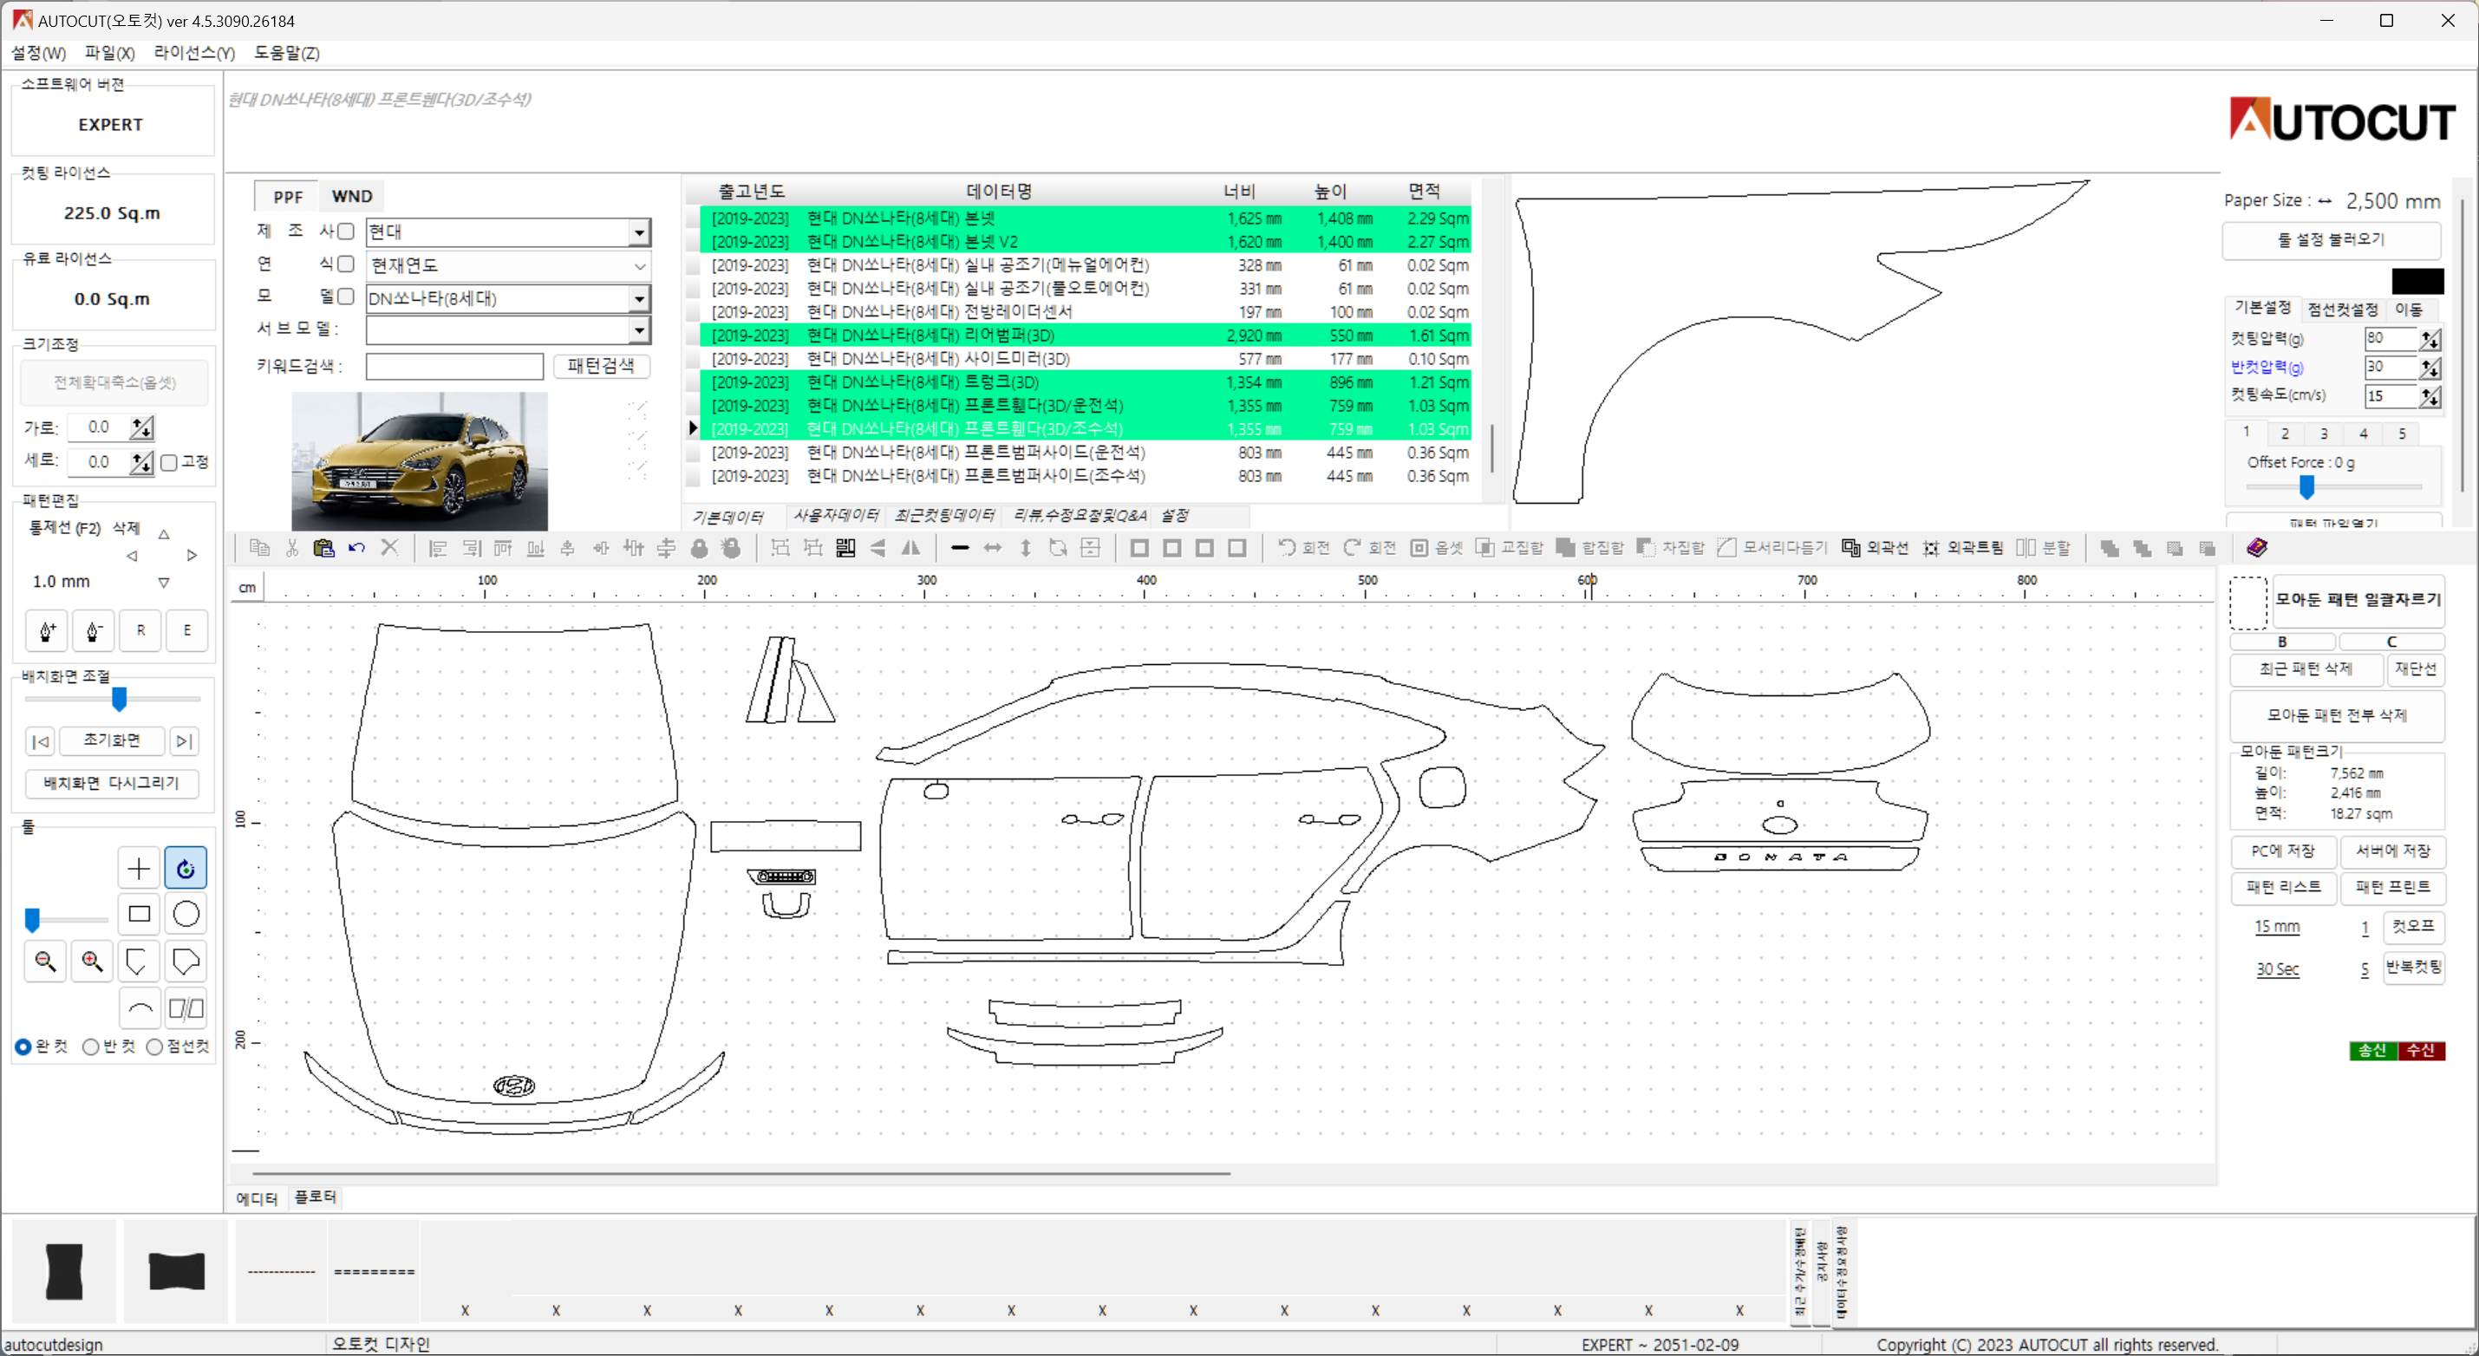Click 모아둔 패턴 전부 삭제 button

click(x=2337, y=715)
